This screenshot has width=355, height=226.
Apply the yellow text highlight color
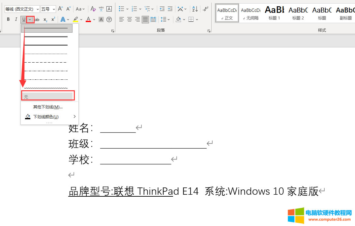click(x=75, y=19)
